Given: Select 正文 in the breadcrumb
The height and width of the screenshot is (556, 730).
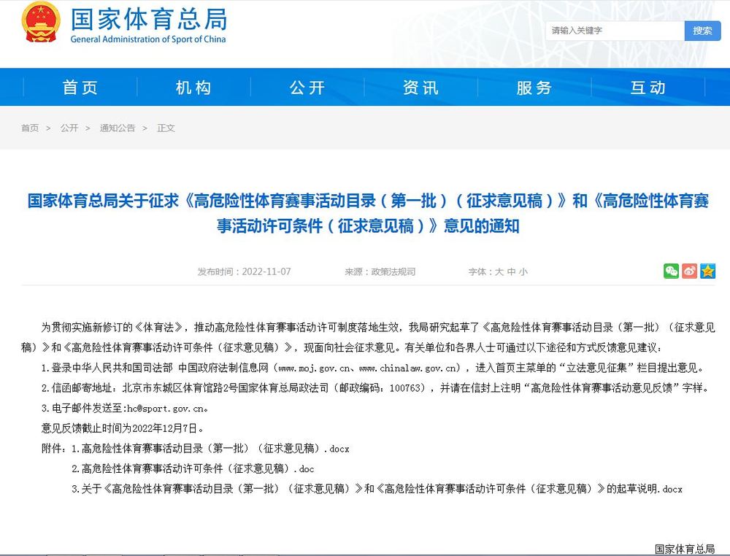Looking at the screenshot, I should 166,128.
